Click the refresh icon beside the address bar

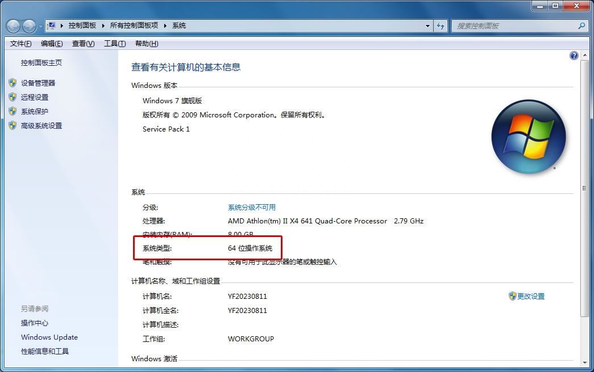tap(441, 26)
